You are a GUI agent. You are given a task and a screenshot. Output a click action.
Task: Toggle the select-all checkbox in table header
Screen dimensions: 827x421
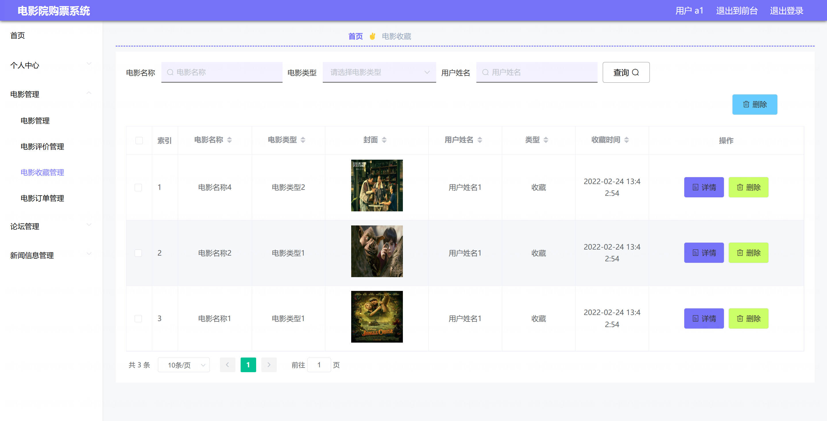tap(139, 141)
